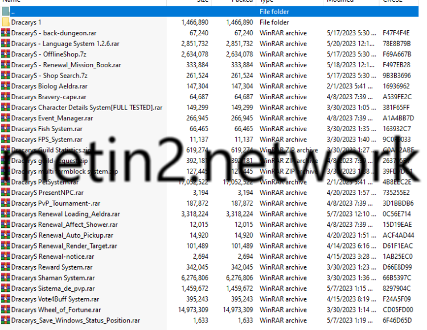Click CRC32 value 6F46D65D
Screen dimensions: 427x330
point(397,320)
